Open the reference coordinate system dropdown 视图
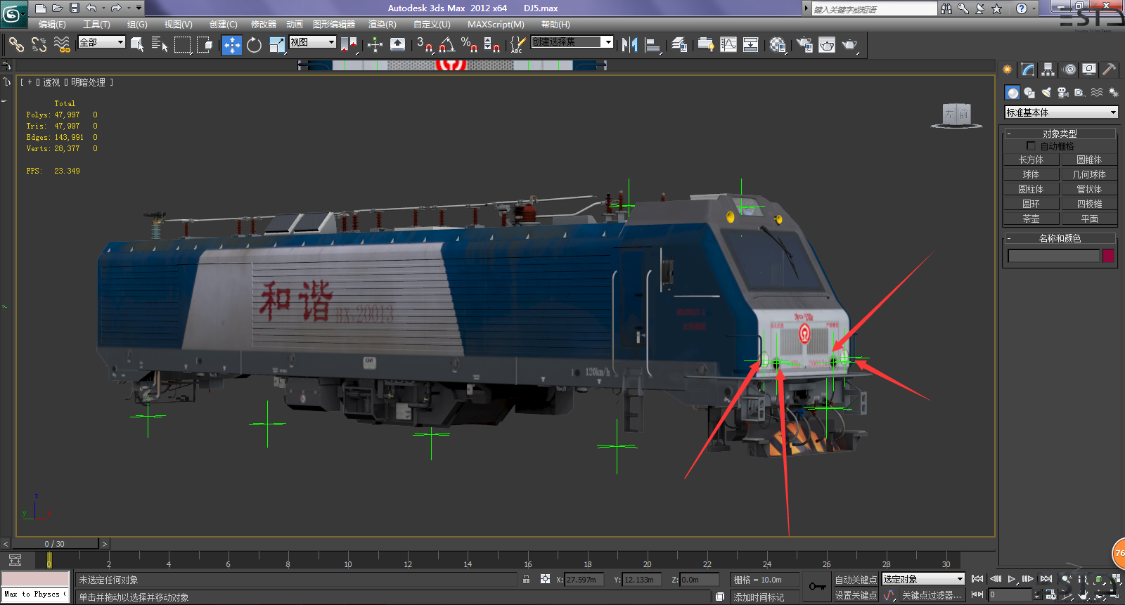Screen dimensions: 1125x605 pos(312,42)
